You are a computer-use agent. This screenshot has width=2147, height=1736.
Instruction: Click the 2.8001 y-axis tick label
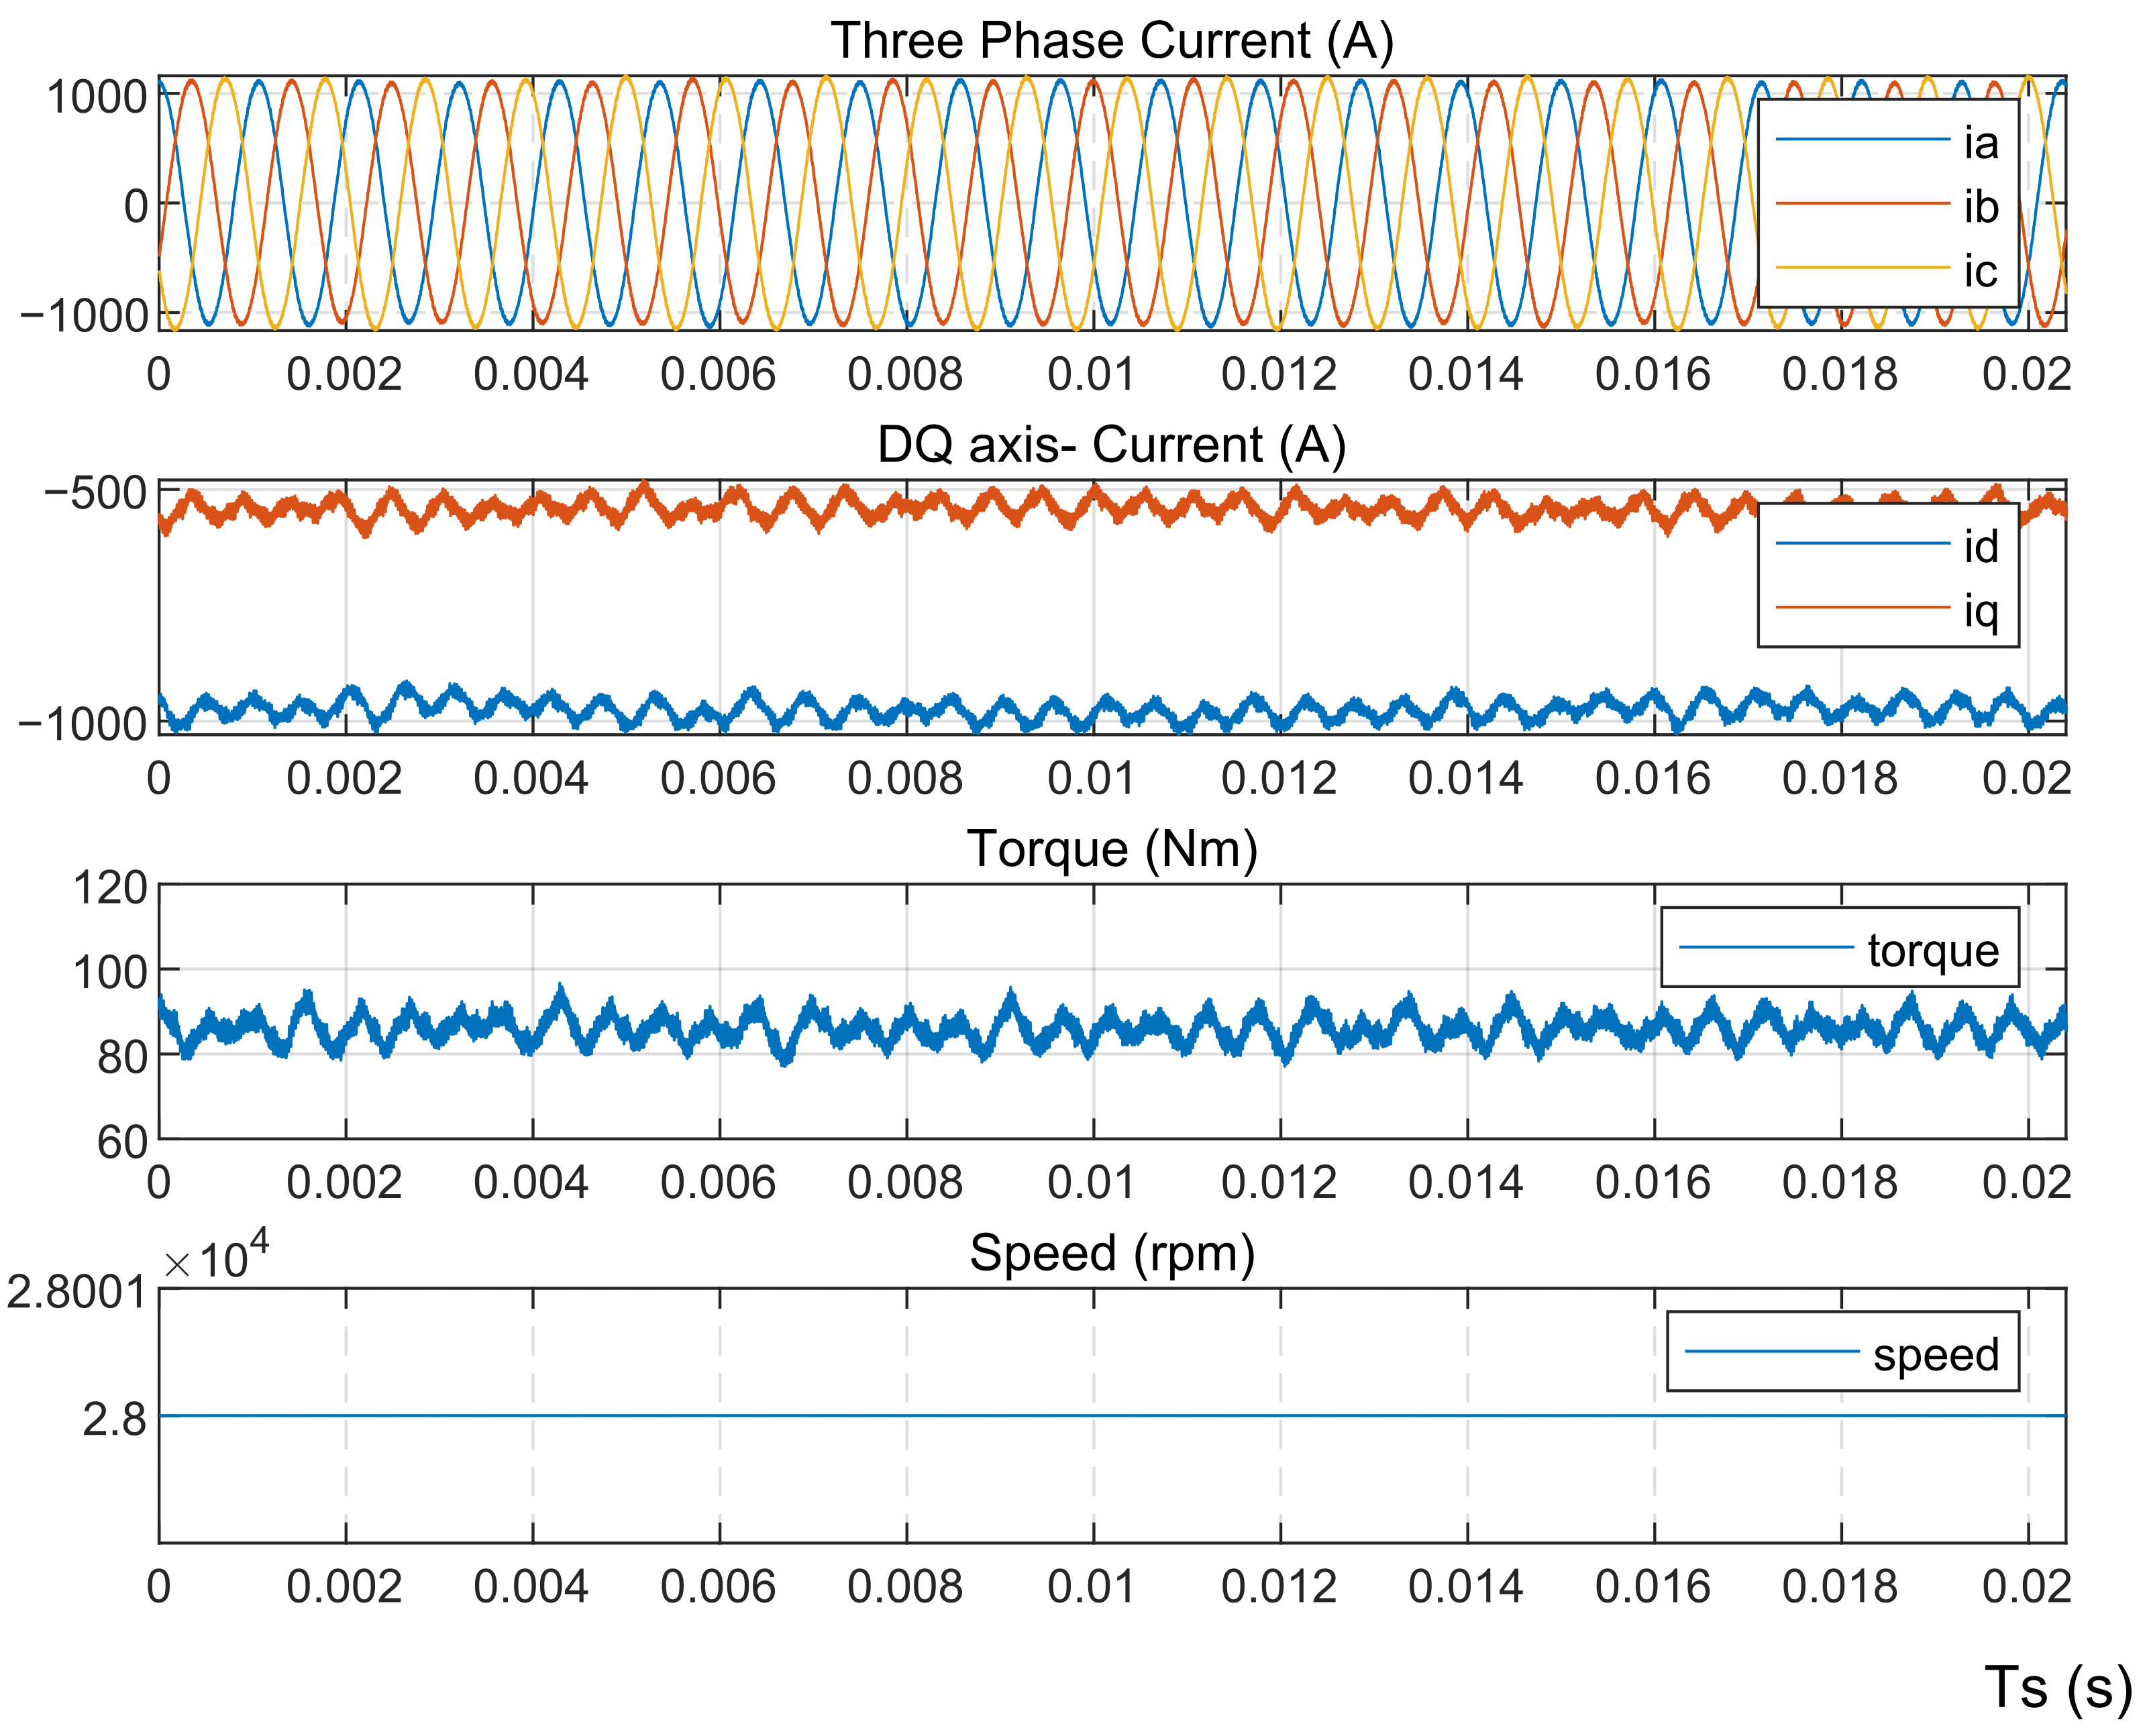76,1293
